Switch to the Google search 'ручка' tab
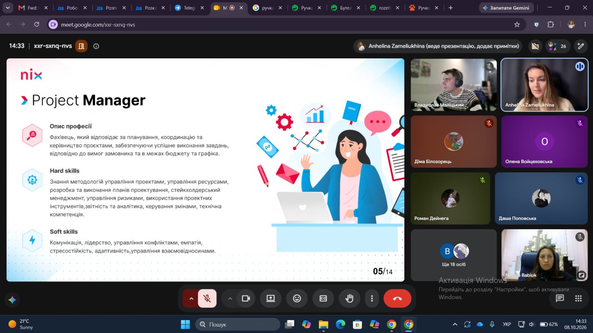This screenshot has width=593, height=333. [267, 8]
